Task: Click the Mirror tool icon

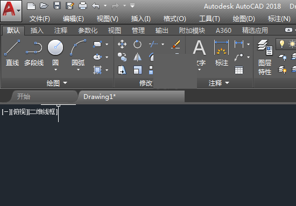Action: pyautogui.click(x=137, y=57)
